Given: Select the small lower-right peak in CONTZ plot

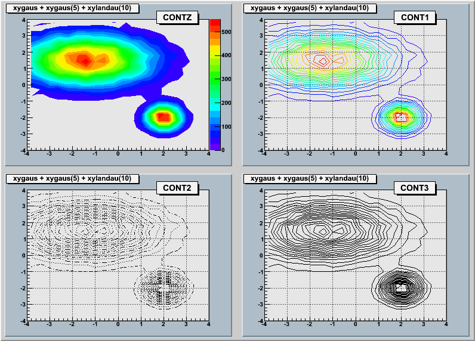Looking at the screenshot, I should (x=163, y=117).
